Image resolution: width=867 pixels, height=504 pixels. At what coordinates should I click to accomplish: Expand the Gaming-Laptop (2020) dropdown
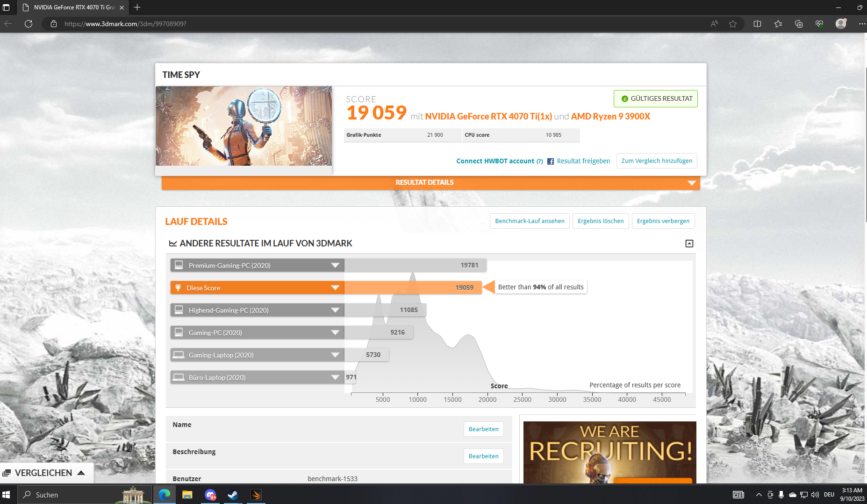tap(335, 355)
